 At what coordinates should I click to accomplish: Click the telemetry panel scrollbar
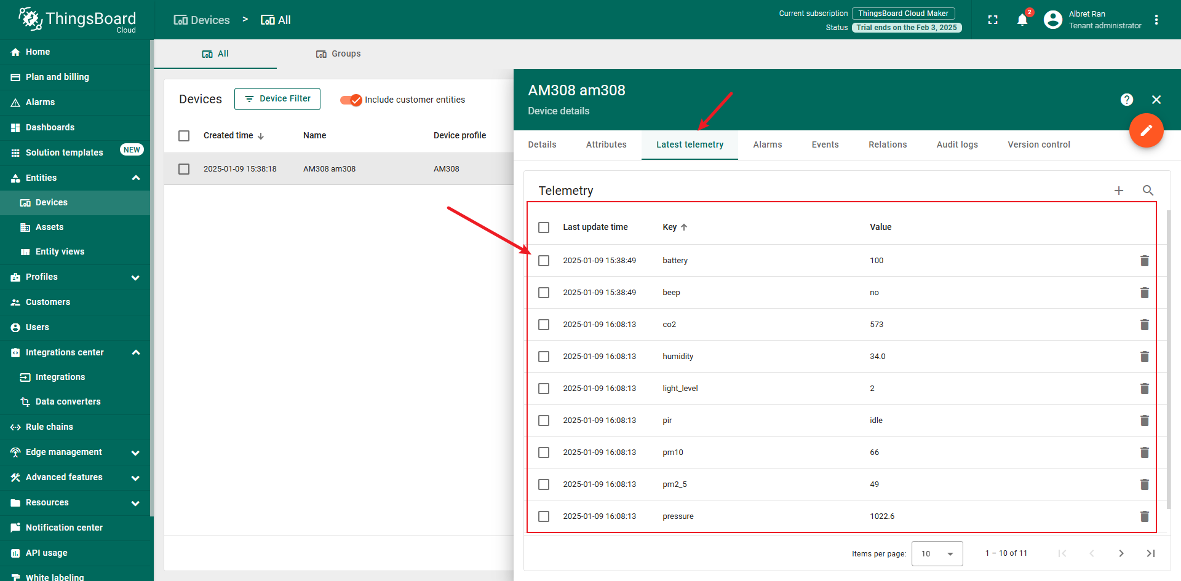[1169, 360]
